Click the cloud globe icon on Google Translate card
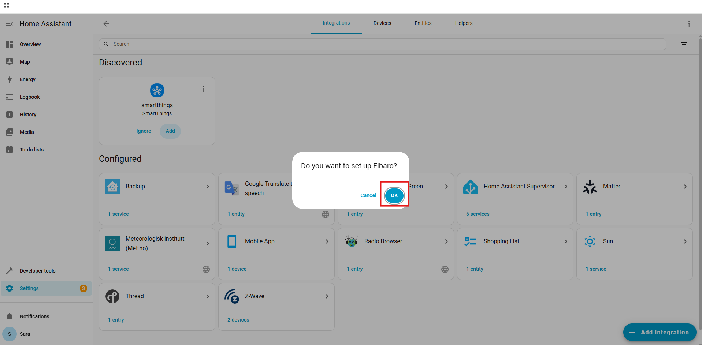The height and width of the screenshot is (345, 702). [x=326, y=214]
